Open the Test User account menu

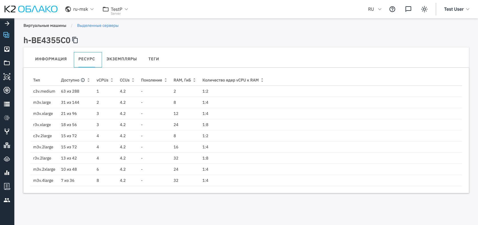(x=457, y=9)
